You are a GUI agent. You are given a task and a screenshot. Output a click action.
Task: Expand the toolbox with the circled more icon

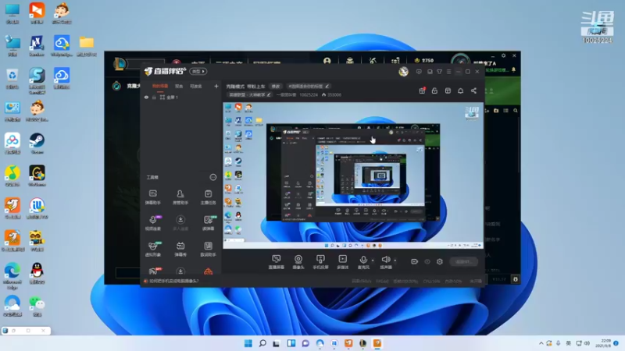tap(213, 177)
